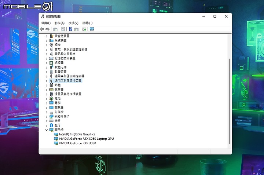The image size is (264, 175).
Task: Open Properties using the toolbar sheet icon
Action: coord(63,29)
